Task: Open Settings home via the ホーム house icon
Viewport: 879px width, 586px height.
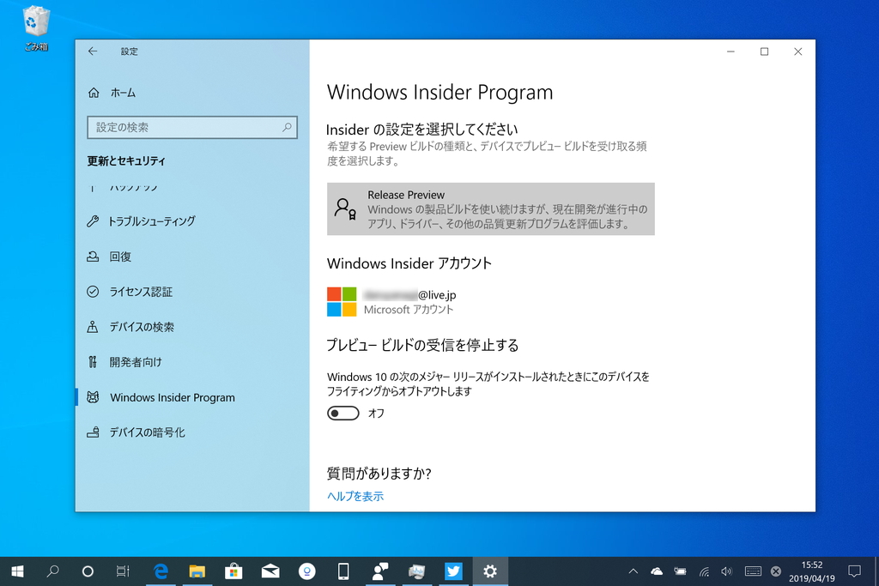Action: click(x=93, y=92)
